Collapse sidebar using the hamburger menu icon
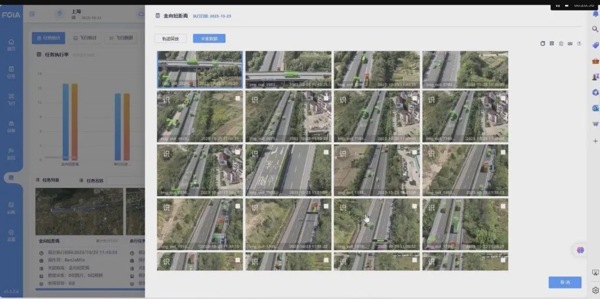 click(32, 14)
